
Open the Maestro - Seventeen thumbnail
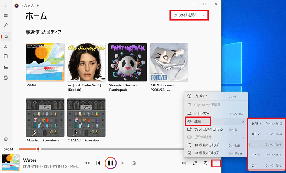click(x=45, y=117)
